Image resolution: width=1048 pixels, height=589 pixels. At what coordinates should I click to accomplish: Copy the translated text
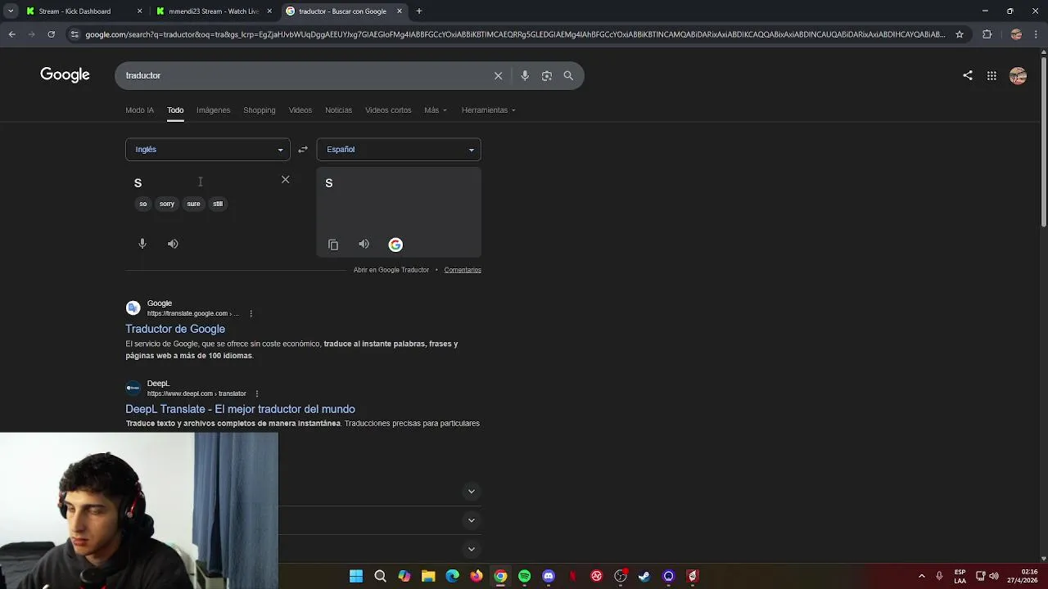pyautogui.click(x=333, y=245)
